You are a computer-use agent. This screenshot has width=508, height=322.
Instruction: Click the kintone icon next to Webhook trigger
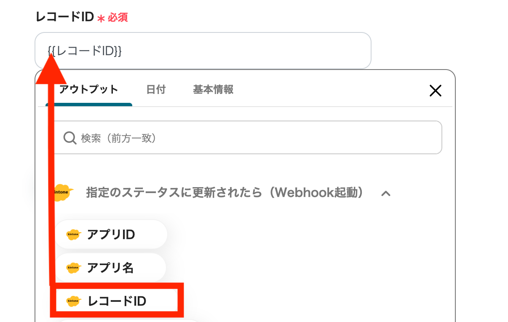(62, 193)
